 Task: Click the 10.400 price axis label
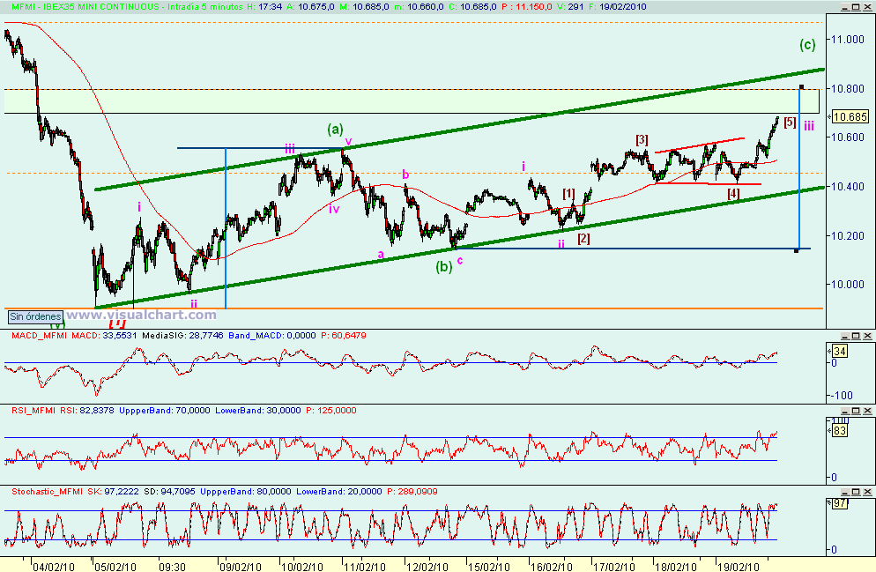[848, 187]
